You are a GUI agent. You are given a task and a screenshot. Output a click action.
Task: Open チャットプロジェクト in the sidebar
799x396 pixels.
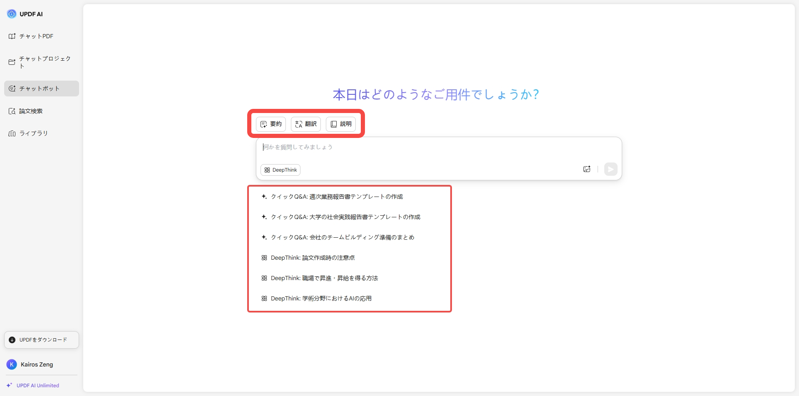pyautogui.click(x=42, y=62)
